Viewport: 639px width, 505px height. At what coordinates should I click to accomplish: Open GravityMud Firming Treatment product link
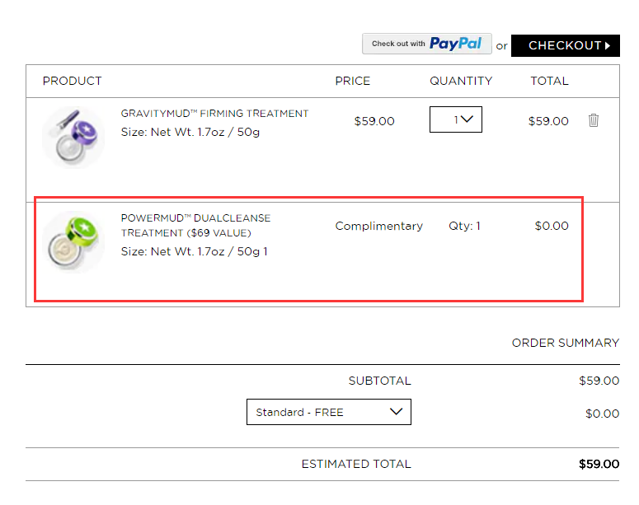pos(214,114)
